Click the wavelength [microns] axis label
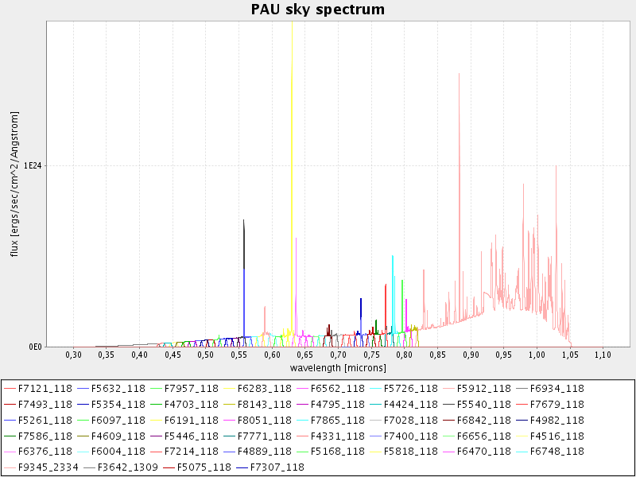636x477 pixels. point(338,368)
